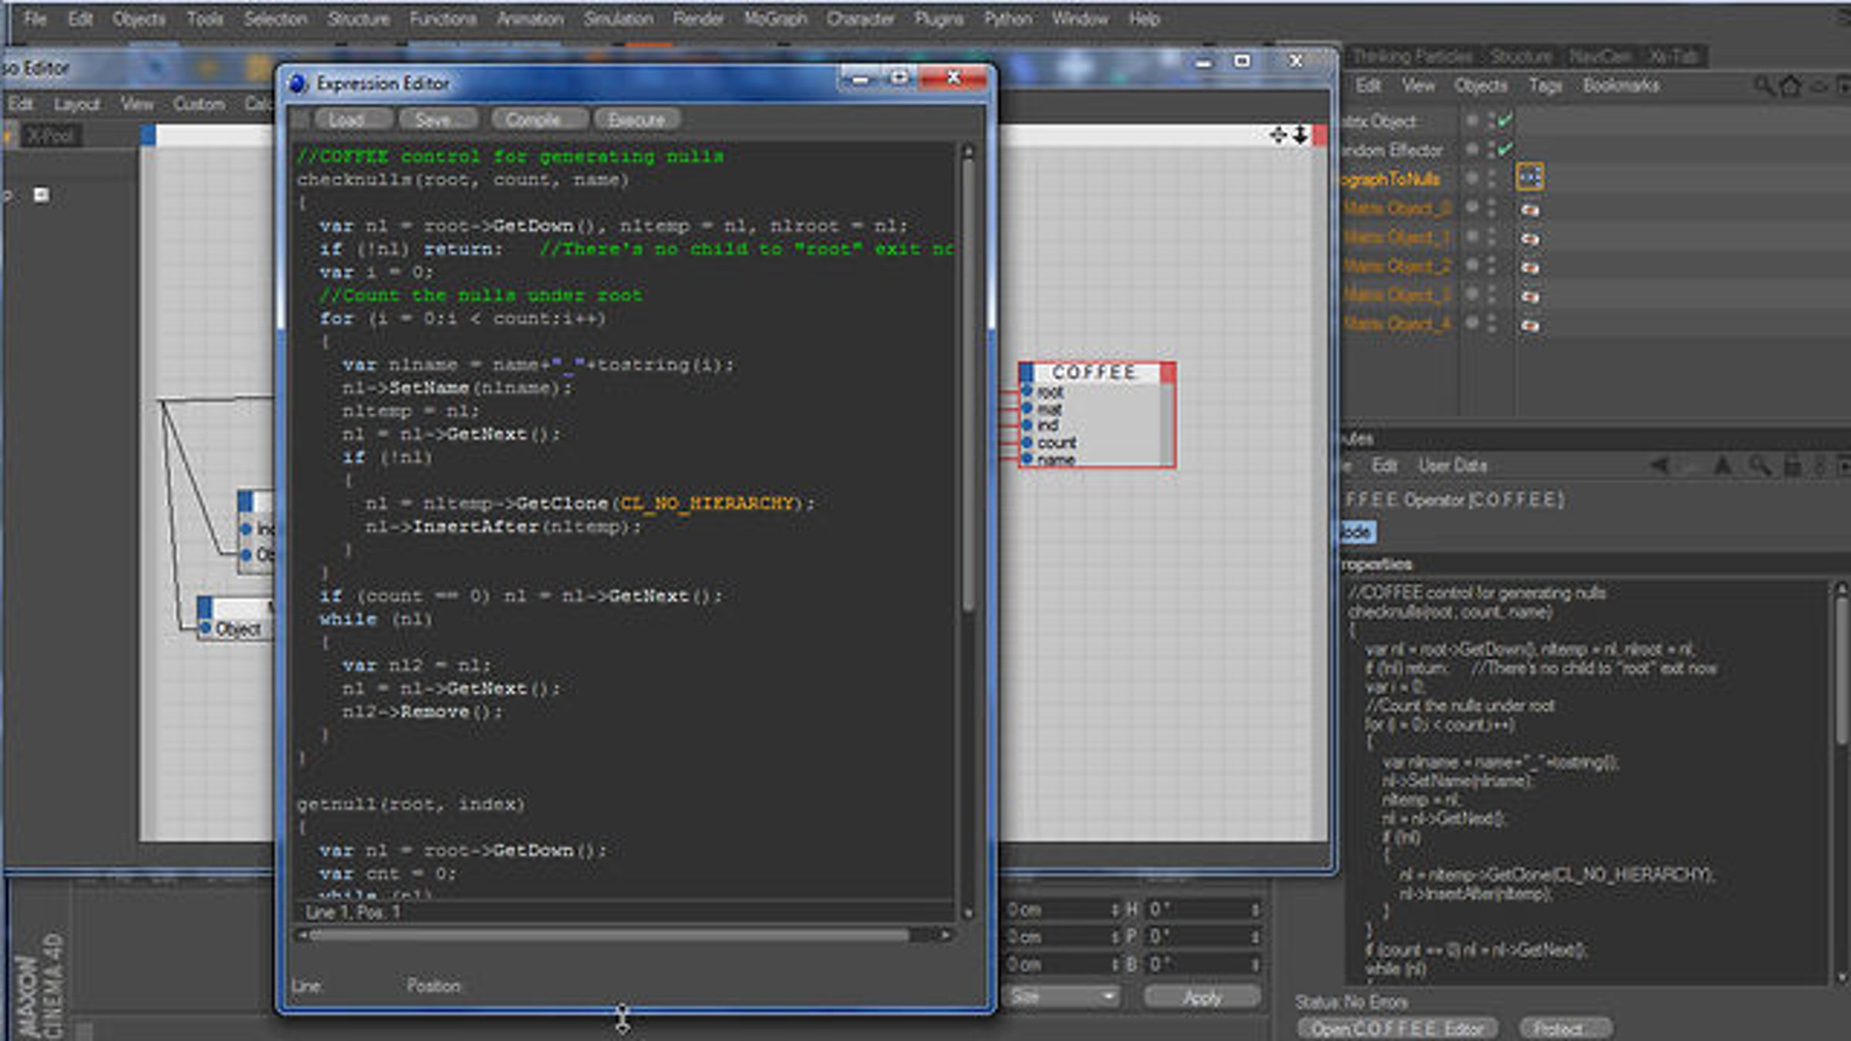This screenshot has height=1041, width=1851.
Task: Click the tag icon on Matrix Object_2
Action: (x=1530, y=268)
